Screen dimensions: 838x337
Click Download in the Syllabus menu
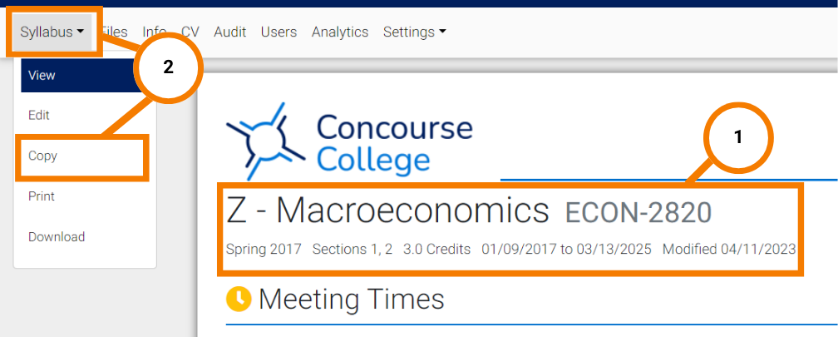tap(57, 236)
